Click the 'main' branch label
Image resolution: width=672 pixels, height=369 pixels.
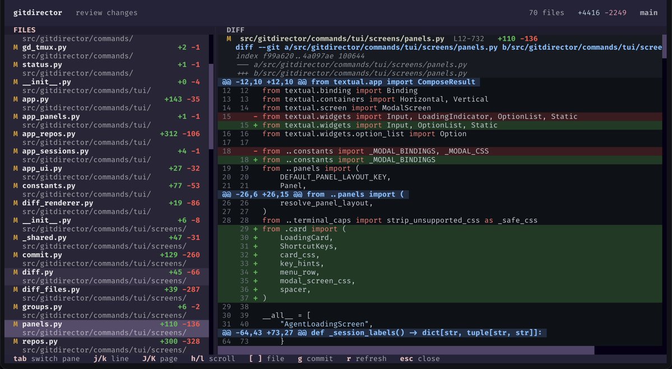648,13
